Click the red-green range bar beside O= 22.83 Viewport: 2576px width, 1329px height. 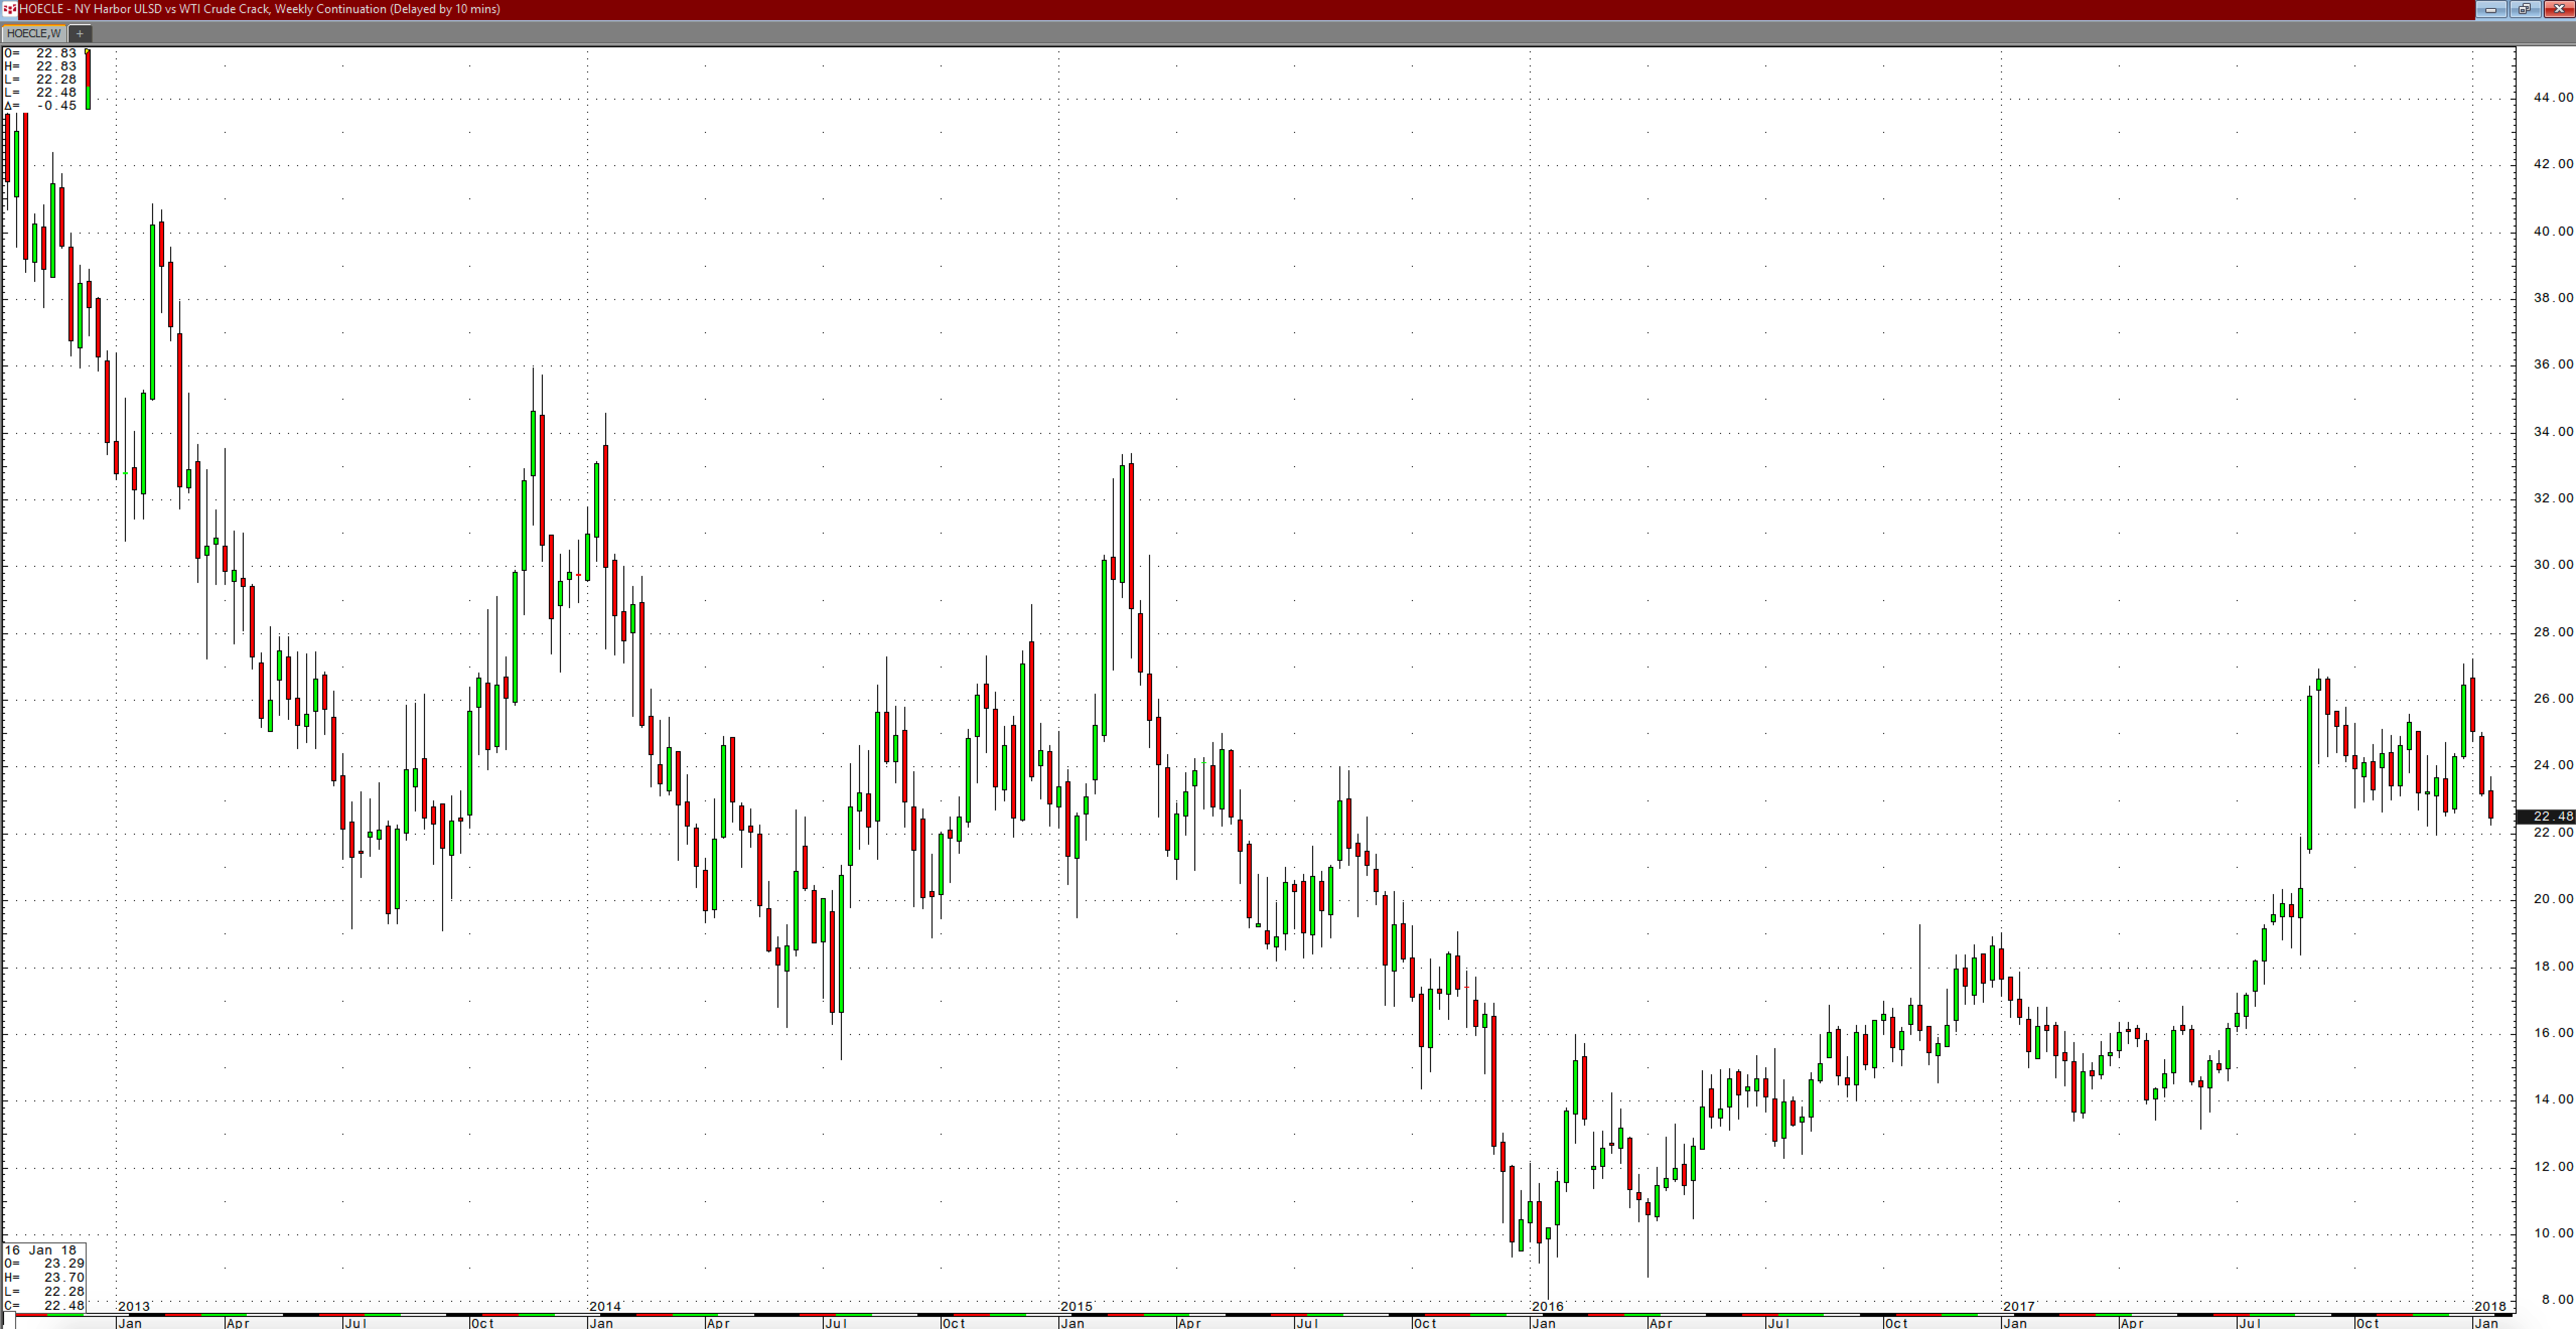[88, 79]
